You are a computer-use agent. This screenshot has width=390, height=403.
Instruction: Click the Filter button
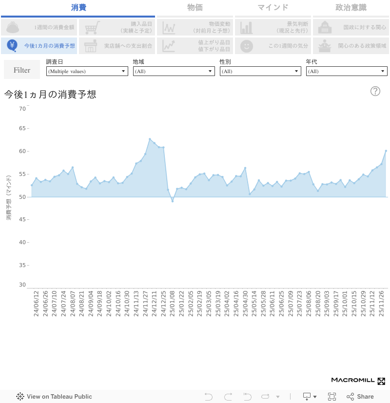[x=22, y=70]
